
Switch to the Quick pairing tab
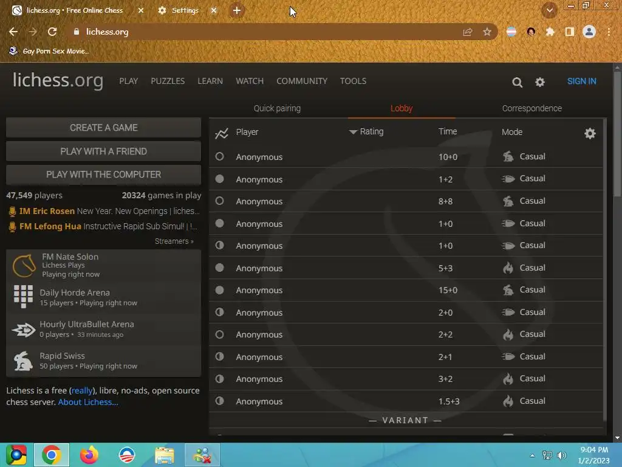277,108
